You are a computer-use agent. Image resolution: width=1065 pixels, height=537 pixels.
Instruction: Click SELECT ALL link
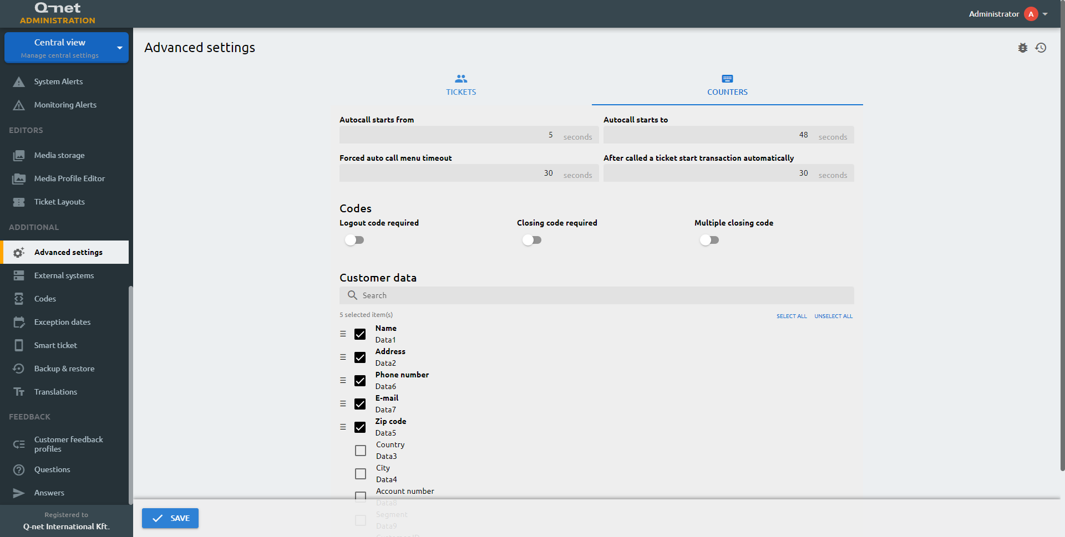(792, 316)
